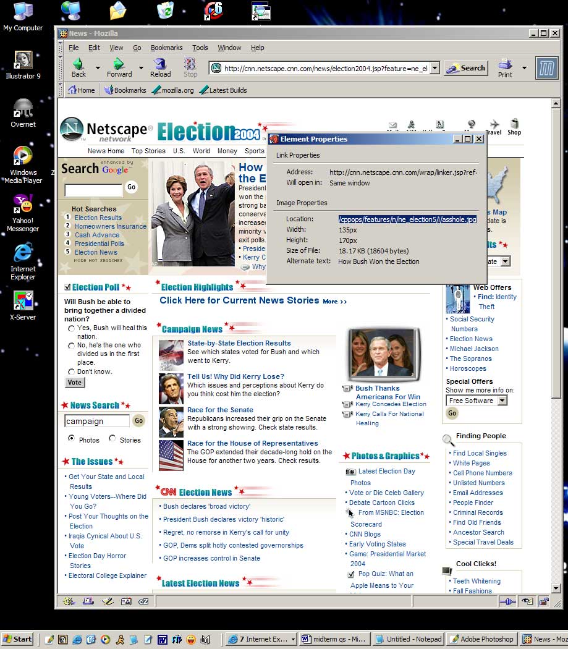Select the Stories radio in News Search
The width and height of the screenshot is (568, 649).
click(x=112, y=438)
